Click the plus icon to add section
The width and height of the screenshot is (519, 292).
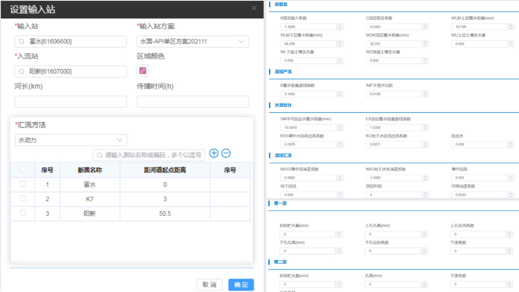point(214,153)
